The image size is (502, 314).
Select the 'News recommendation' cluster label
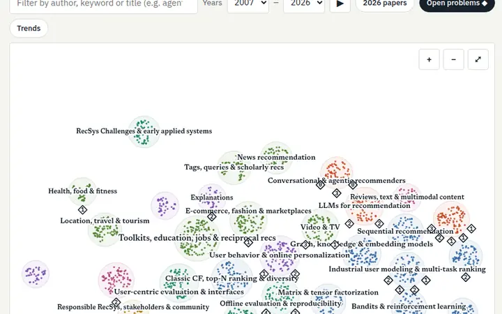coord(276,157)
